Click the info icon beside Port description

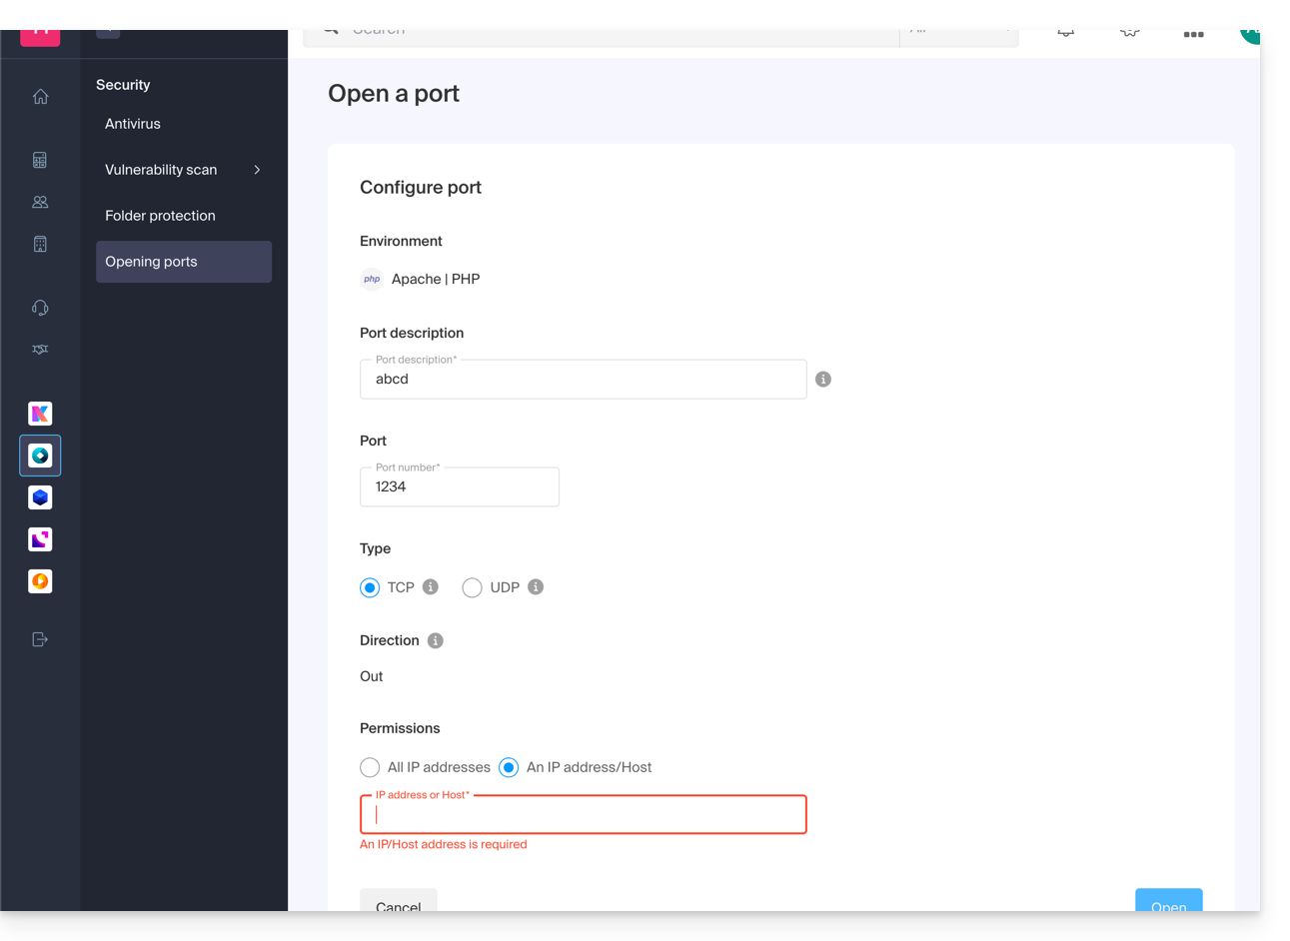click(823, 380)
